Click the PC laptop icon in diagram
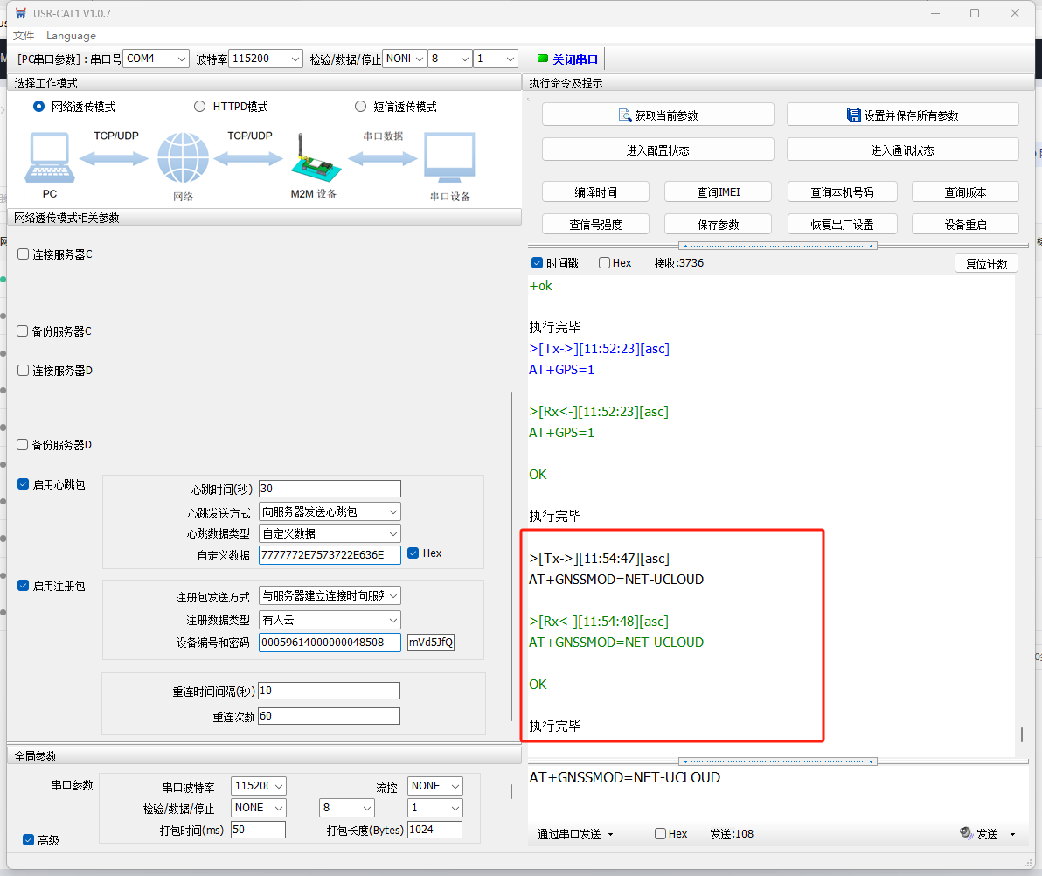 pos(49,159)
